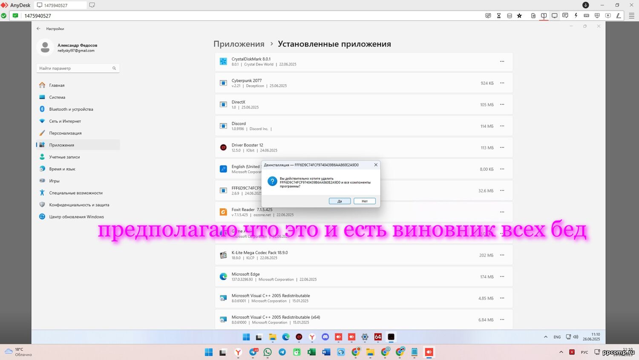Viewport: 639px width, 360px height.
Task: Click remote clock showing 11:10 26.06.2025
Action: pyautogui.click(x=591, y=337)
